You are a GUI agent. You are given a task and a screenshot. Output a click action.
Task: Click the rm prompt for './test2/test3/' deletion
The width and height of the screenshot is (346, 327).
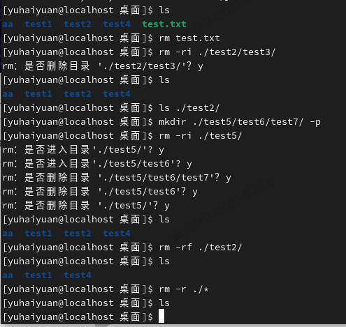pyautogui.click(x=103, y=66)
